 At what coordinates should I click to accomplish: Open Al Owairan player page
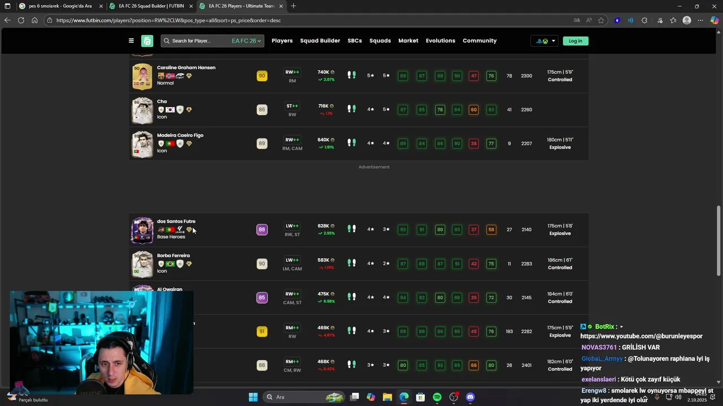coord(169,289)
